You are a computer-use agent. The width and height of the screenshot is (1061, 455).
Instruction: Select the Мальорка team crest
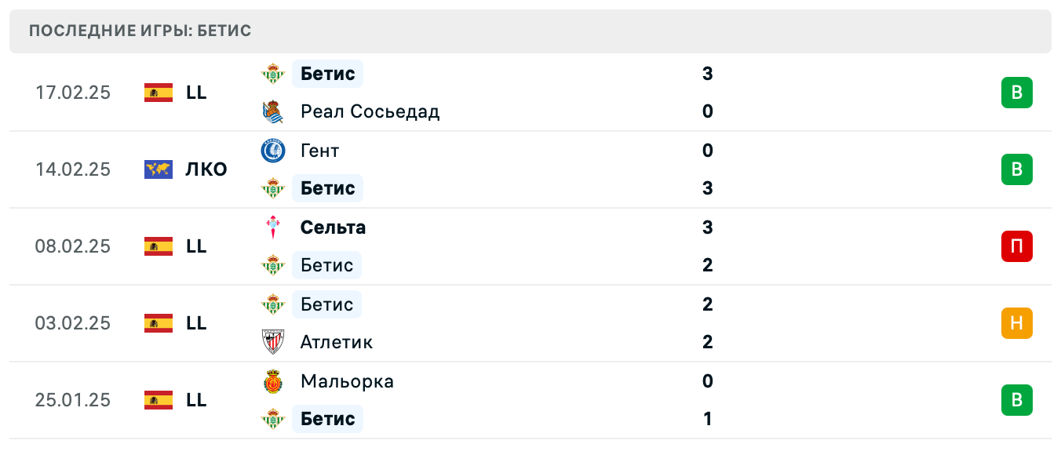coord(272,381)
